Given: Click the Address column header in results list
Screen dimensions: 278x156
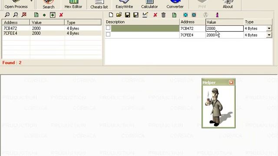Looking at the screenshot, I should (x=16, y=23).
